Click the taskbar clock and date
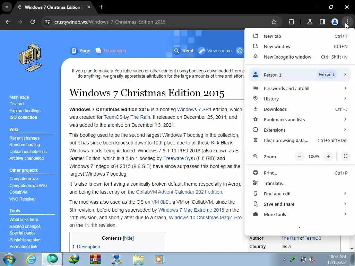 [337, 259]
